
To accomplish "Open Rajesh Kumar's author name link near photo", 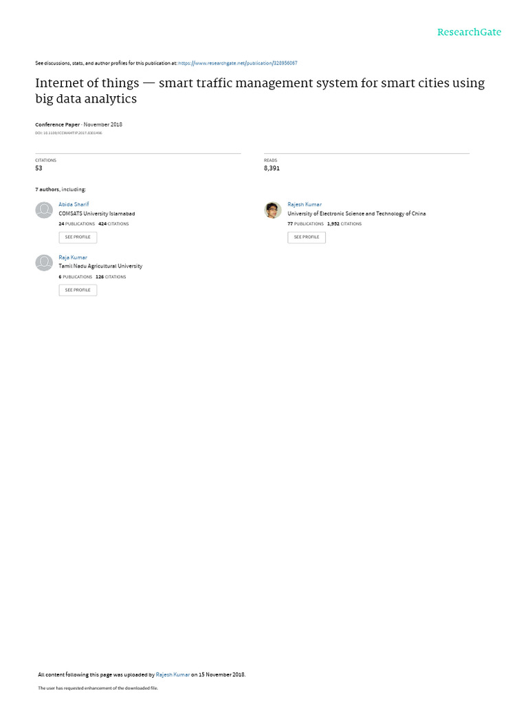I will (305, 204).
